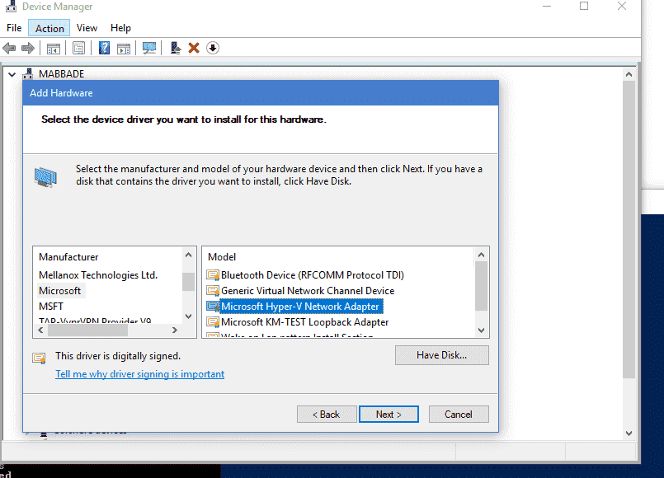Image resolution: width=664 pixels, height=478 pixels.
Task: Select Microsoft KM-TEST Loopback Adapter model
Action: tap(305, 322)
